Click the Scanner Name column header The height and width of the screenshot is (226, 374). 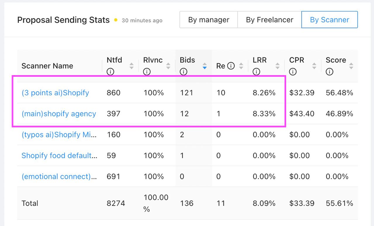click(x=47, y=66)
